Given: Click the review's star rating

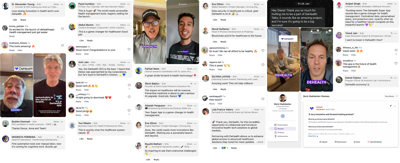Looking at the screenshot, I should [x=320, y=110].
